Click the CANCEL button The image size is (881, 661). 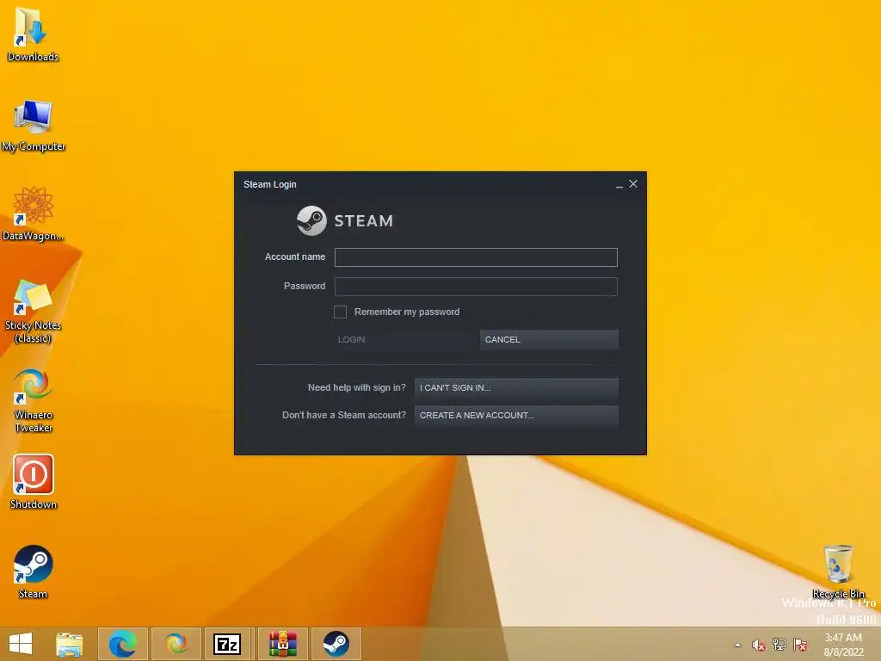click(549, 339)
